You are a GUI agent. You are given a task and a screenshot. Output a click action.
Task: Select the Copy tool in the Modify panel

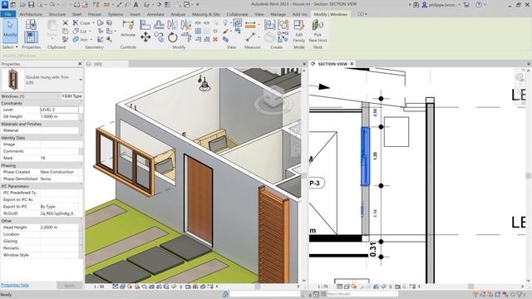click(159, 37)
